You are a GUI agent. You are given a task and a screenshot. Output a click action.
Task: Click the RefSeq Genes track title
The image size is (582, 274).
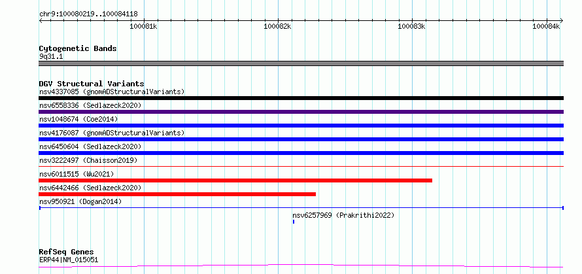coord(66,252)
